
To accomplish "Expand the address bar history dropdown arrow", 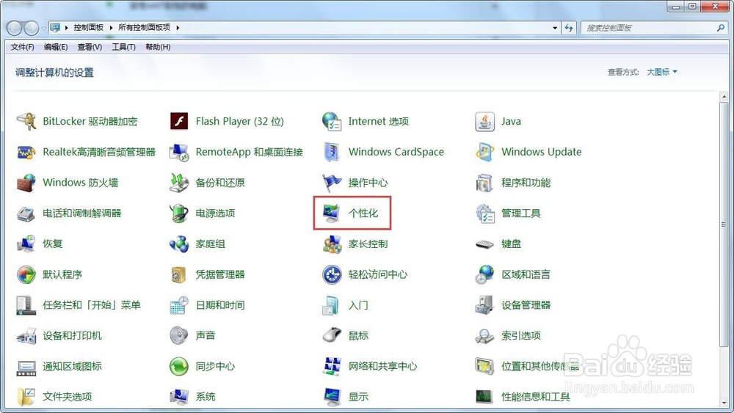I will (x=555, y=28).
